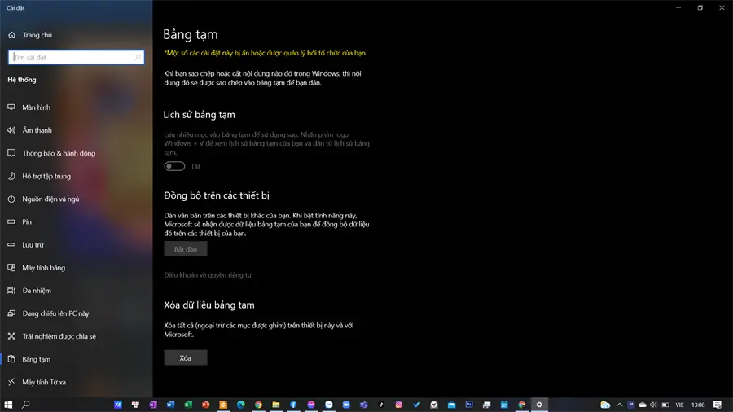Open Màn hình display settings icon
This screenshot has height=412, width=733.
pos(11,107)
